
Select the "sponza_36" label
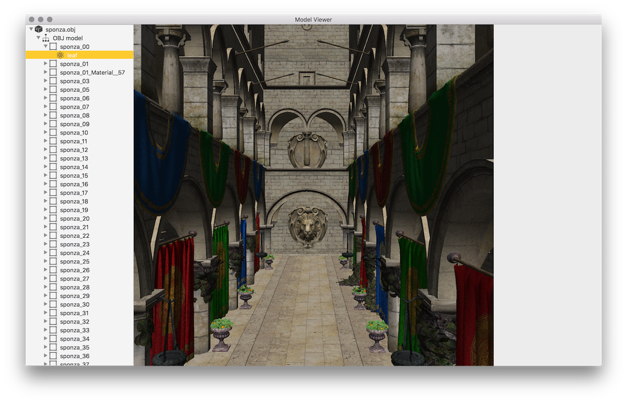[75, 356]
